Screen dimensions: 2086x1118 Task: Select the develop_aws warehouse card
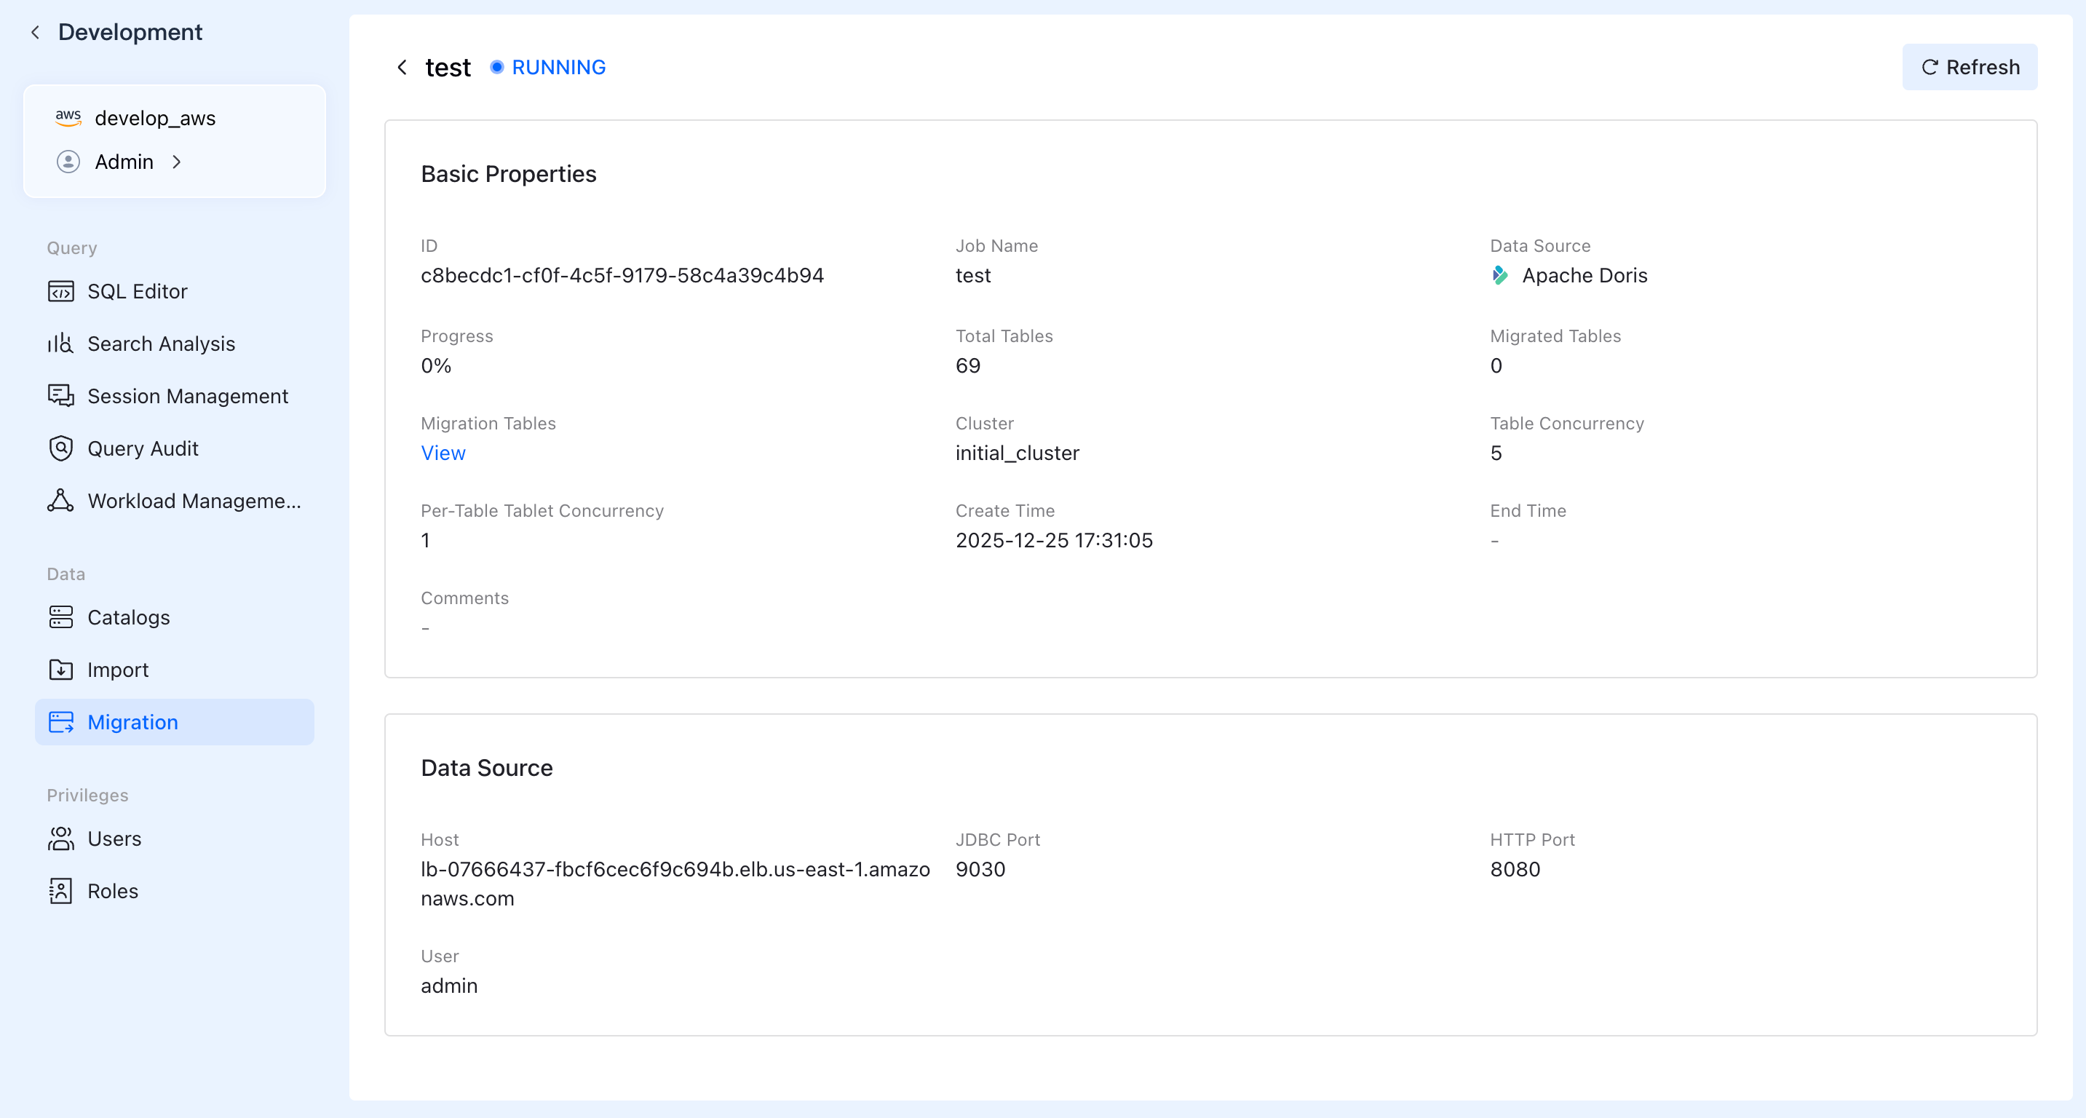pos(155,118)
